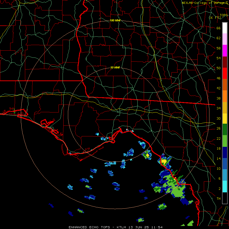
Task: Click the legend value 10
Action: pos(219,168)
